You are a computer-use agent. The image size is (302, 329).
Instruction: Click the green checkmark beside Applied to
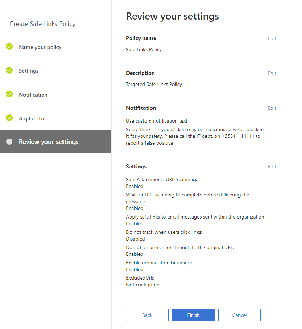click(x=10, y=118)
